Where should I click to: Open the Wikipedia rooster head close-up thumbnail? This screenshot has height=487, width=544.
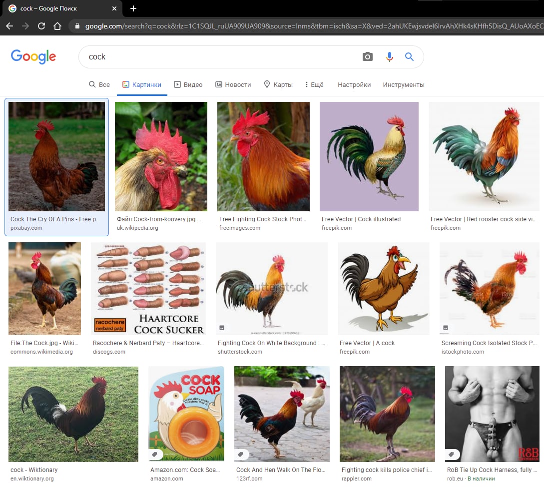[161, 156]
